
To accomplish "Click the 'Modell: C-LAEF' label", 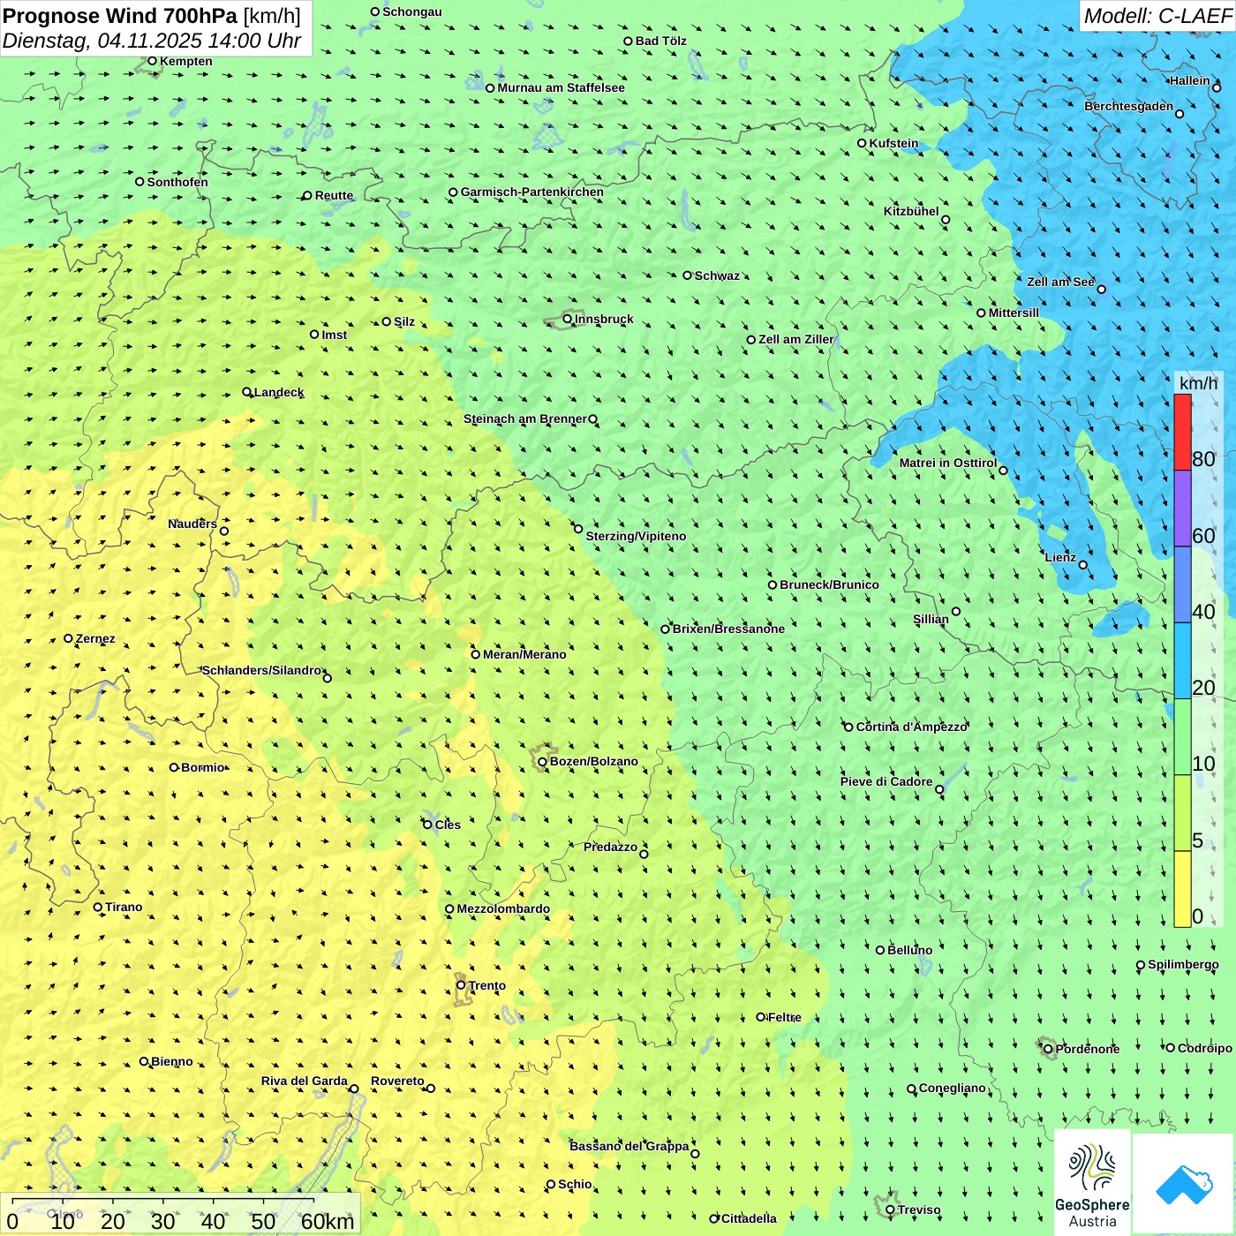I will [1157, 16].
